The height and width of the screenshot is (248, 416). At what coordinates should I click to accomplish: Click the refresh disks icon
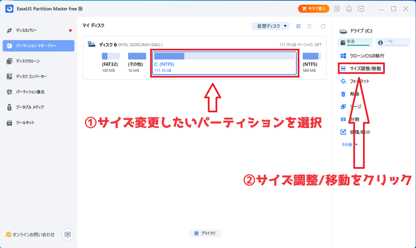323,26
